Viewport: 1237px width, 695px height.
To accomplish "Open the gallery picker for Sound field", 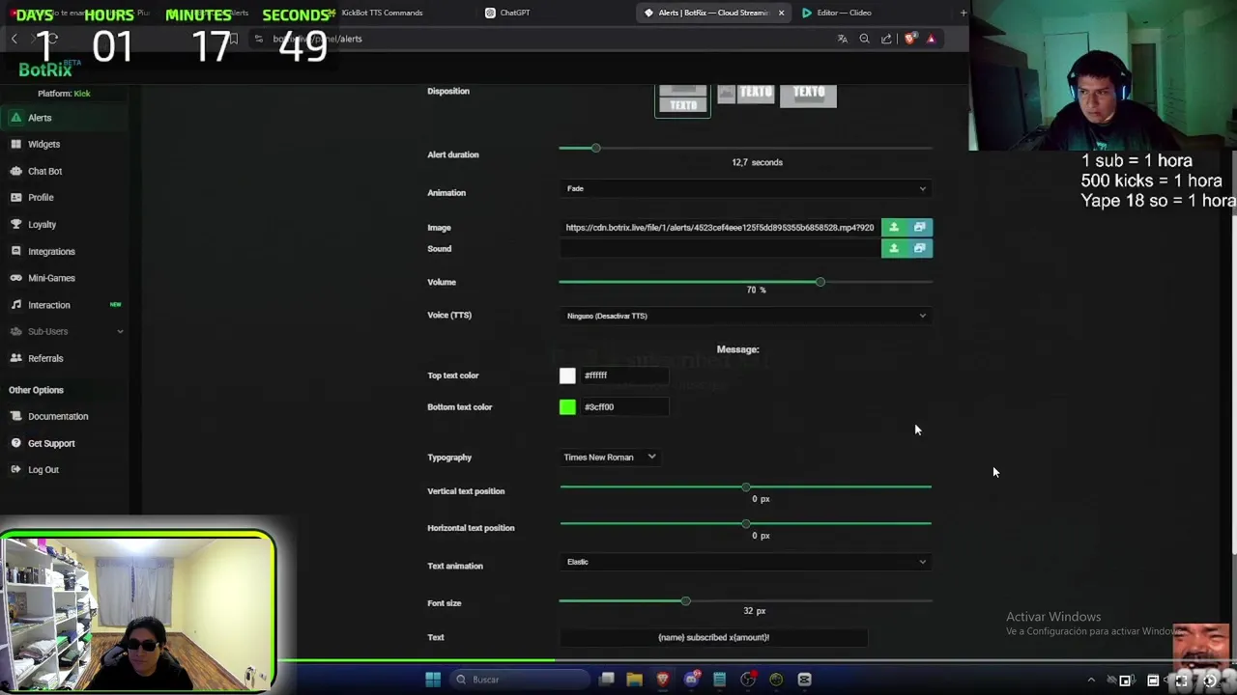I will (x=919, y=248).
